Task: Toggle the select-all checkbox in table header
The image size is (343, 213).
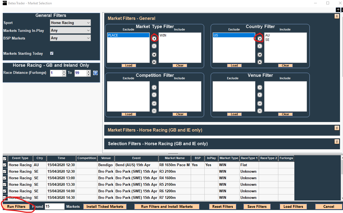Action: [5, 158]
